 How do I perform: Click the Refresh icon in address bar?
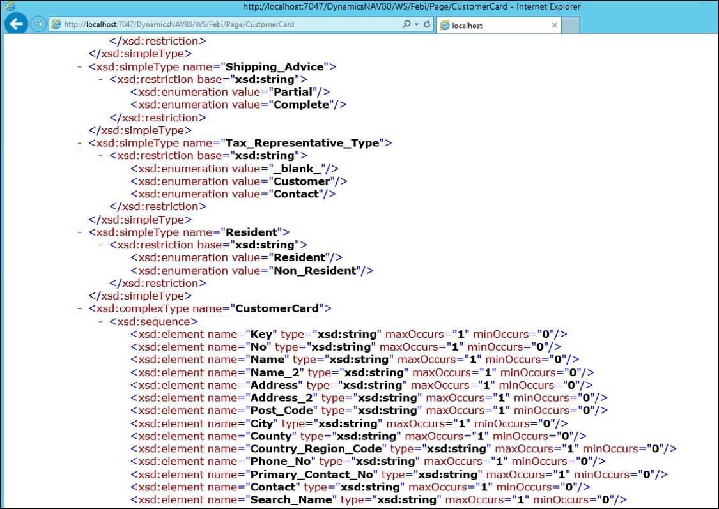click(426, 24)
